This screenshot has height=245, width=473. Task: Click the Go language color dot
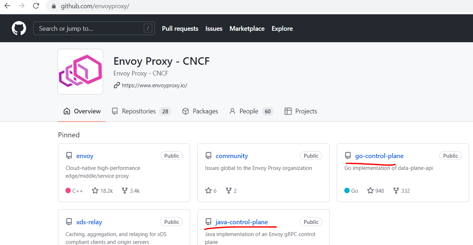(x=347, y=191)
